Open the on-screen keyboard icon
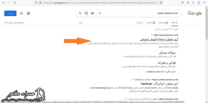 pos(93,13)
